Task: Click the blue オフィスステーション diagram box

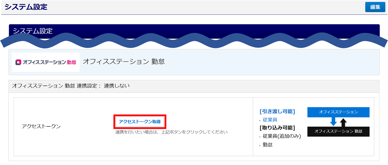Action: point(338,112)
